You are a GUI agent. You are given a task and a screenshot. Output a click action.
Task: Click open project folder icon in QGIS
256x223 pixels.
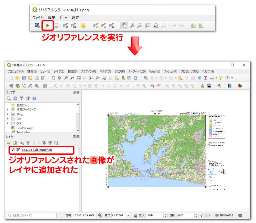[17, 78]
